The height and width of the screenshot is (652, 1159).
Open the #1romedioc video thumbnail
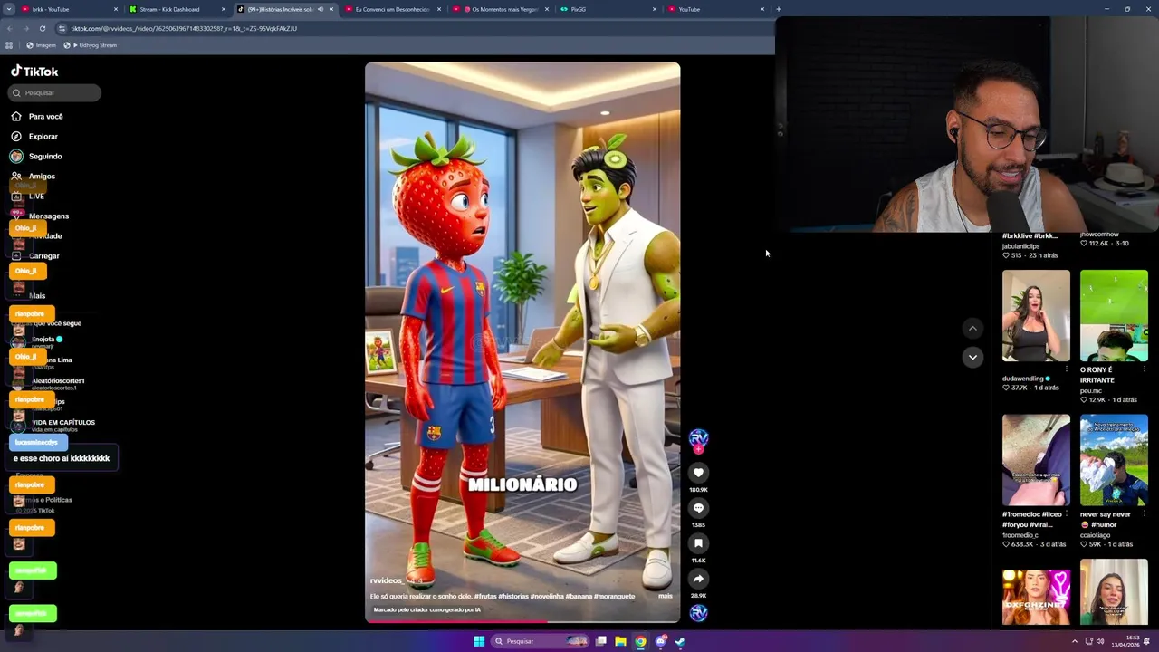pos(1036,460)
